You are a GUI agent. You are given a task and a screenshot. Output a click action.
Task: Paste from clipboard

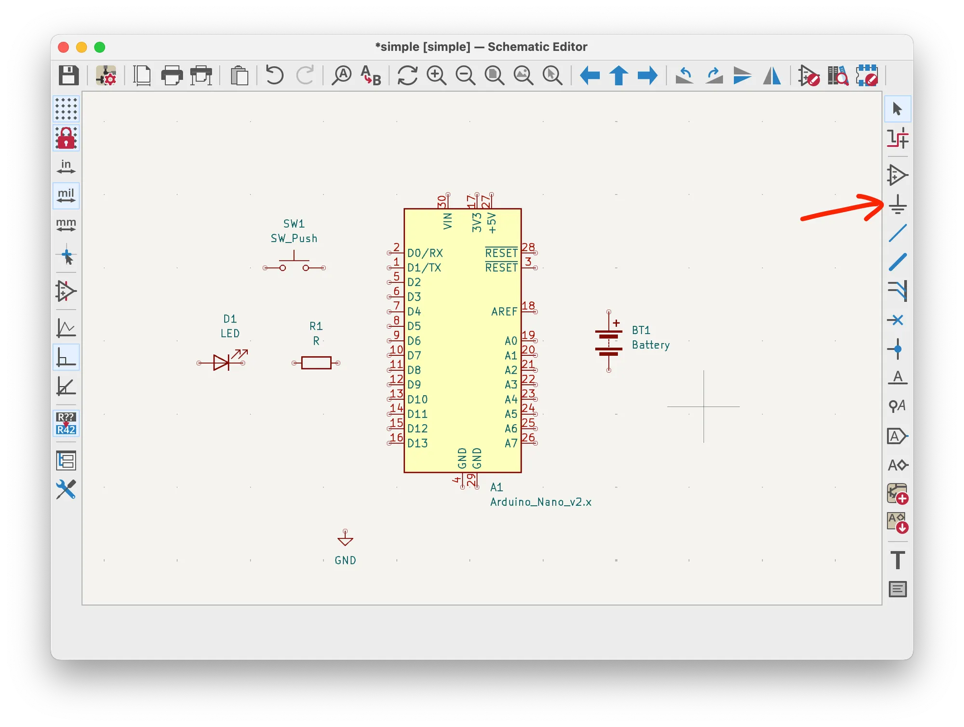tap(239, 76)
